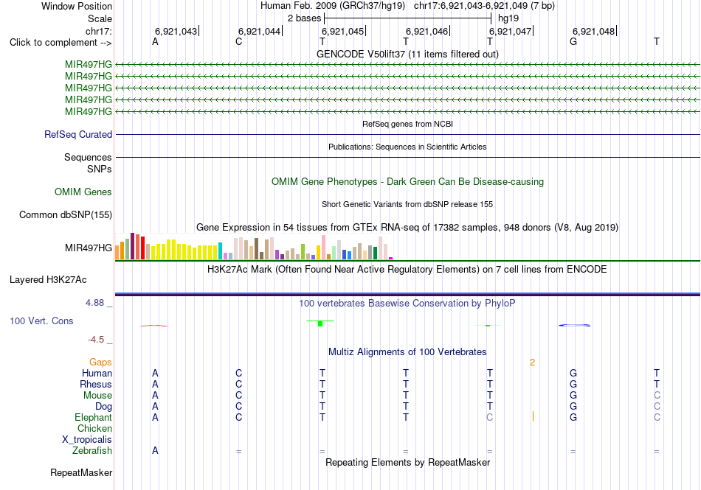Screen dimensions: 701x490
Task: Click the OMIM Gene Phenotypes track title
Action: coord(407,181)
